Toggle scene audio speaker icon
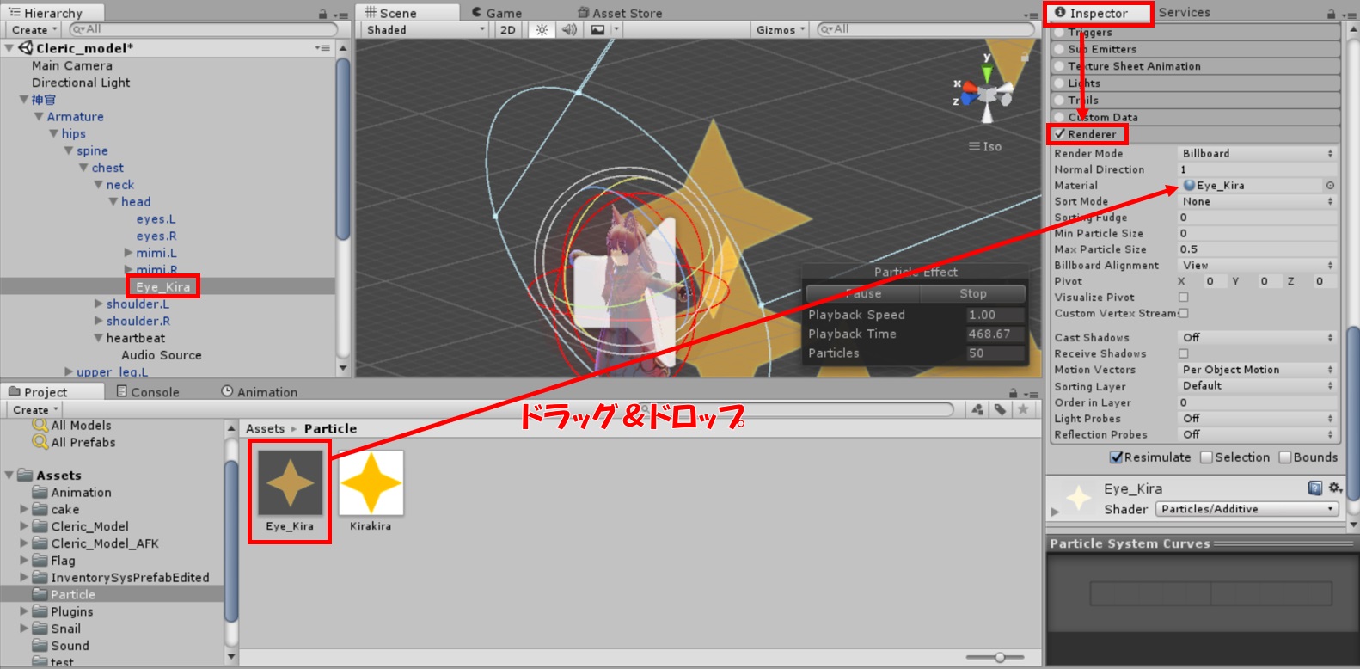Viewport: 1360px width, 669px height. coord(569,29)
